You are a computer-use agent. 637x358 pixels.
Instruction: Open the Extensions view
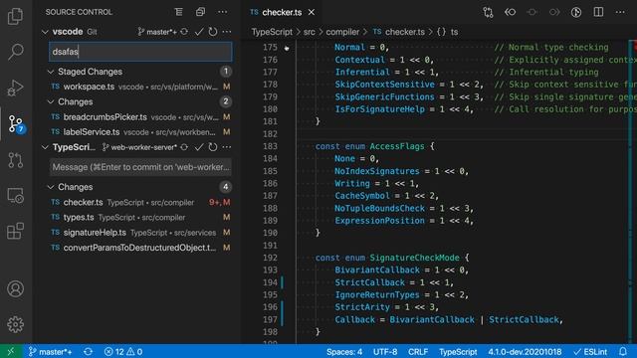tap(15, 231)
